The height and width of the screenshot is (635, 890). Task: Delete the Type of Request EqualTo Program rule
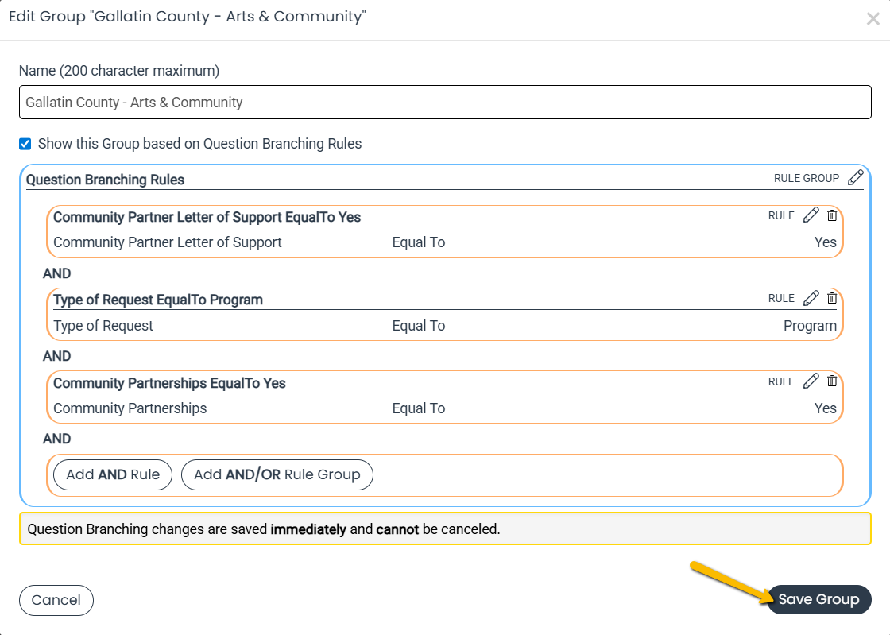[x=832, y=299]
